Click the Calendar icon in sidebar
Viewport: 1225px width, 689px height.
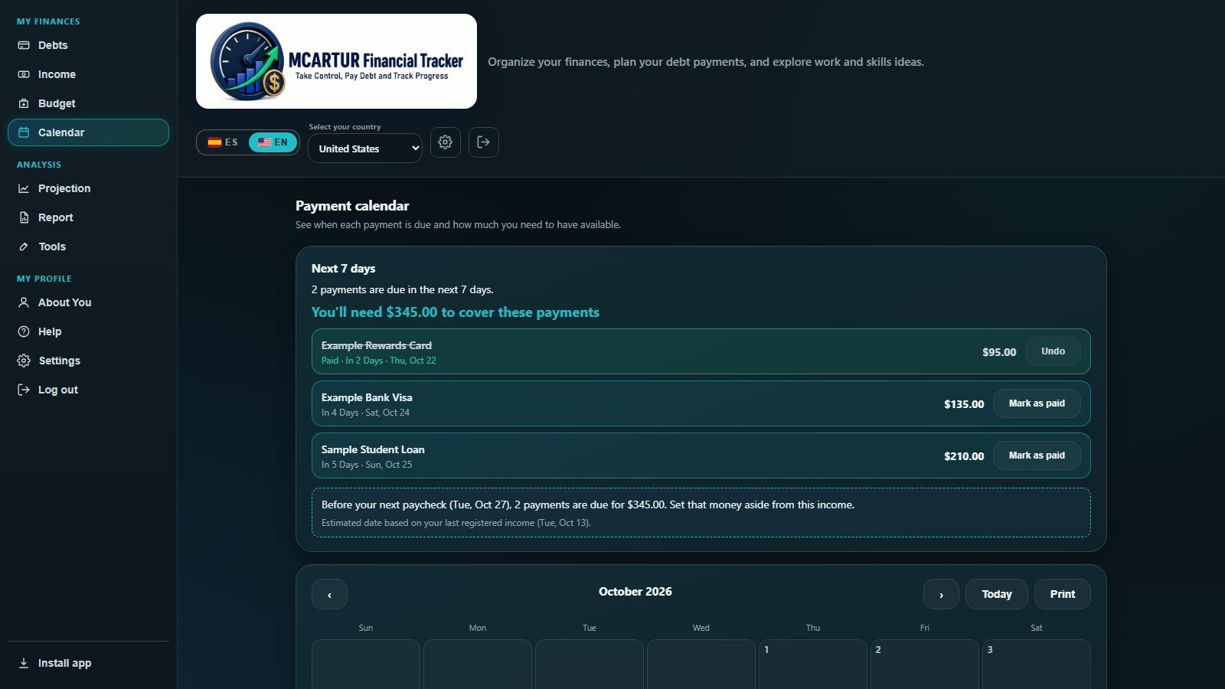tap(24, 132)
